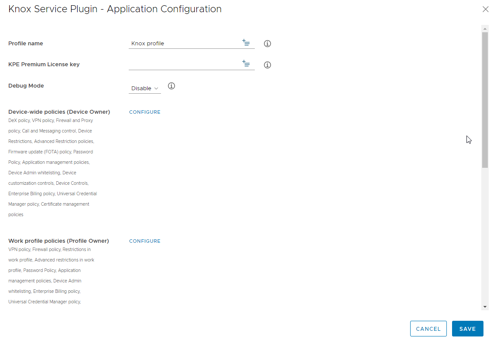
Task: Click the SAVE button
Action: click(467, 329)
